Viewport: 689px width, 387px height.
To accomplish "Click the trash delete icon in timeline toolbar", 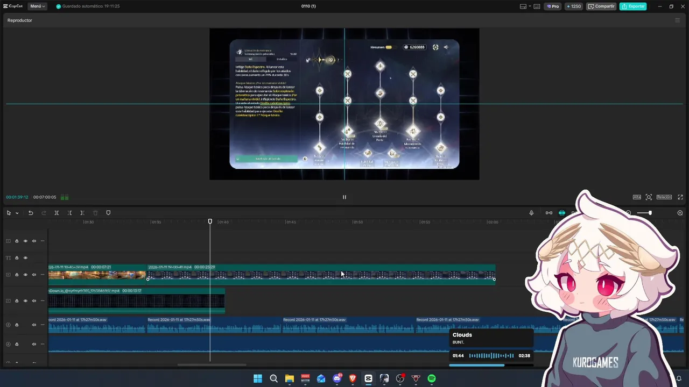I will click(95, 213).
